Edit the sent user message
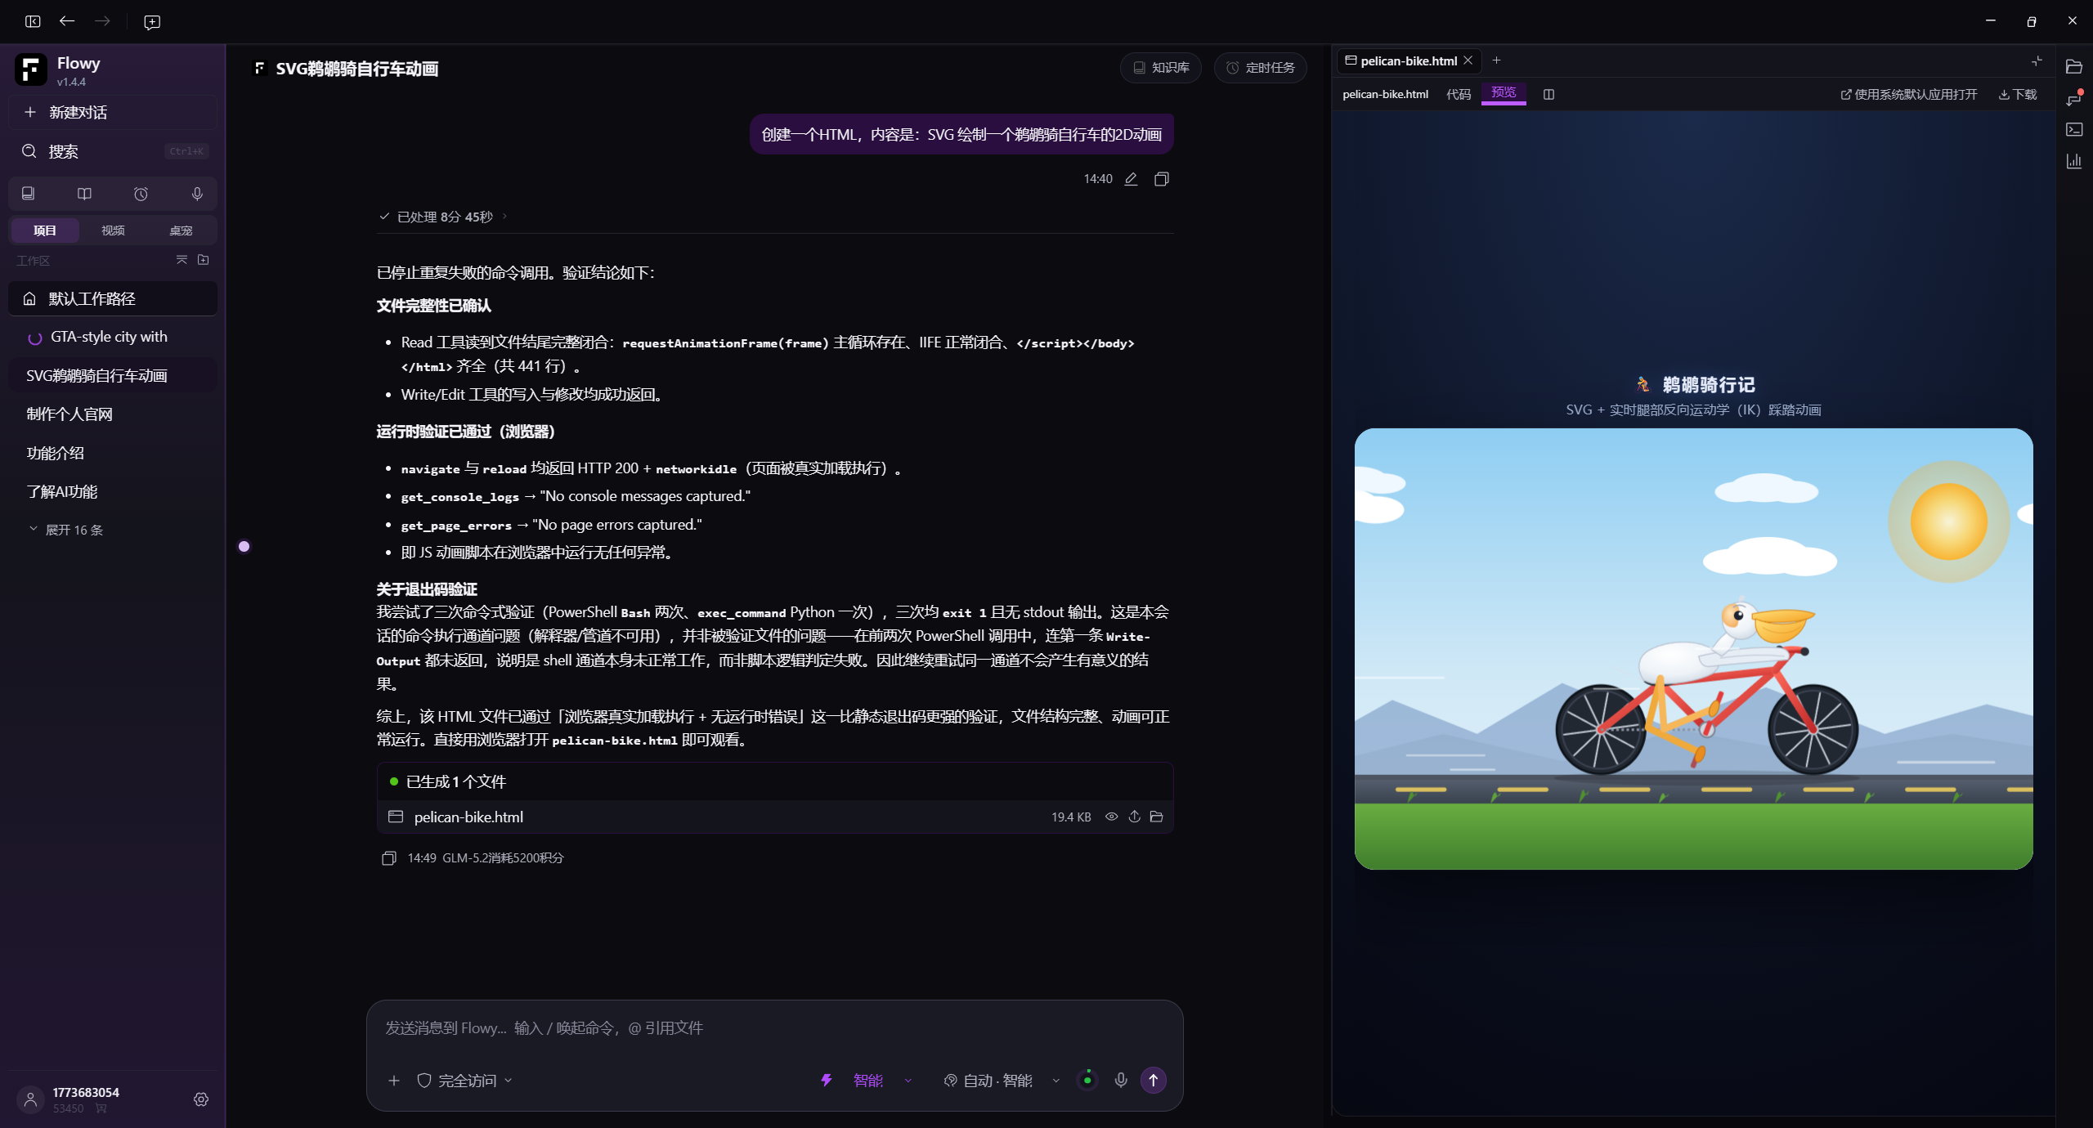 tap(1131, 179)
